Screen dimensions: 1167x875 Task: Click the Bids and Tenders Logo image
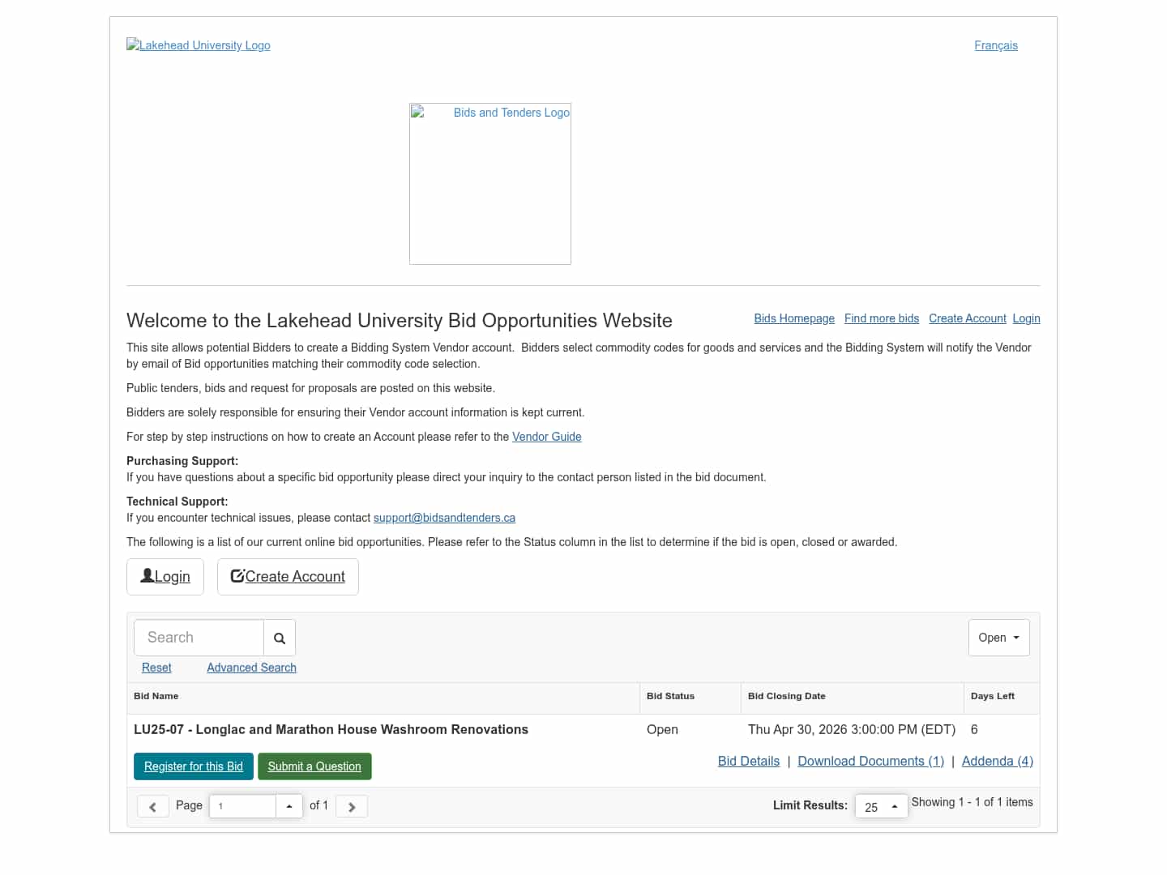(490, 184)
